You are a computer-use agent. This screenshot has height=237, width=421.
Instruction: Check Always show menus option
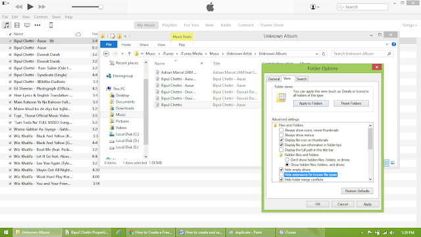[281, 135]
